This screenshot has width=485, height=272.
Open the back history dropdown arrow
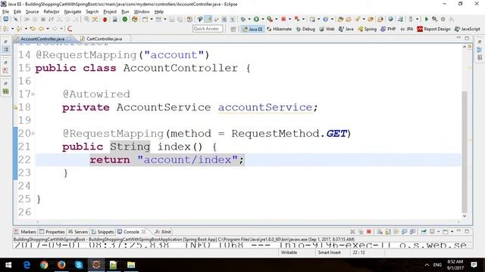tap(48, 29)
